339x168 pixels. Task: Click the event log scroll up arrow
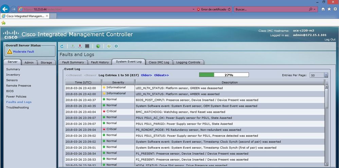[326, 87]
